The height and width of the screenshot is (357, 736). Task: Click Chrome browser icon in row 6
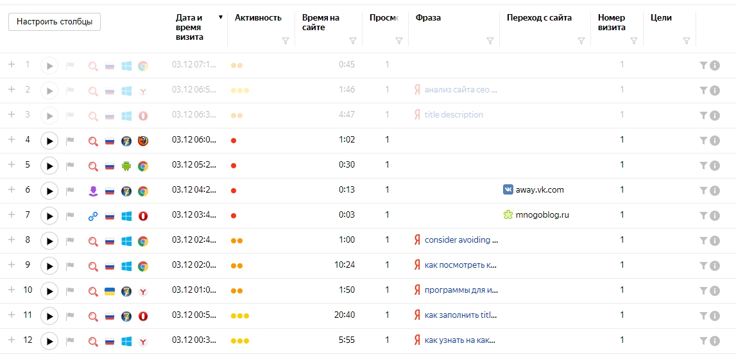tap(143, 191)
